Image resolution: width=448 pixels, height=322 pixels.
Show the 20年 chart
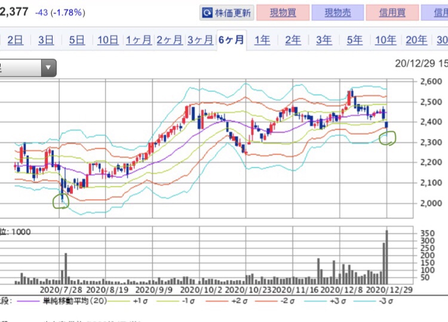(x=416, y=40)
